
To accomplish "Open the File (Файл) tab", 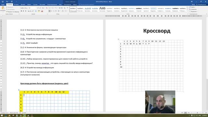I will click(3, 5).
